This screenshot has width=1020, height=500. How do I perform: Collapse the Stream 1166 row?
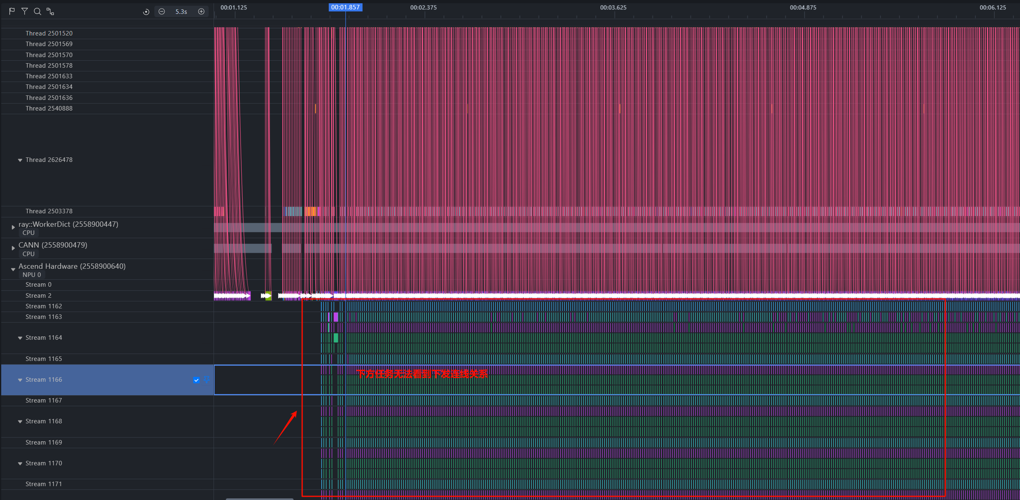coord(20,380)
